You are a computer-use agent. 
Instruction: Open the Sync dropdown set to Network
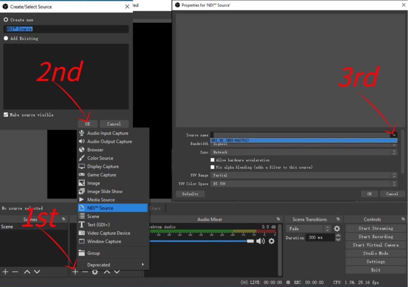point(304,152)
